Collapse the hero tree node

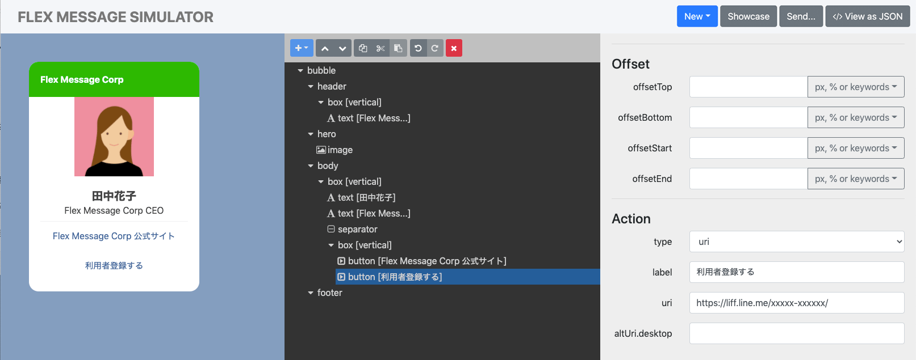coord(311,134)
